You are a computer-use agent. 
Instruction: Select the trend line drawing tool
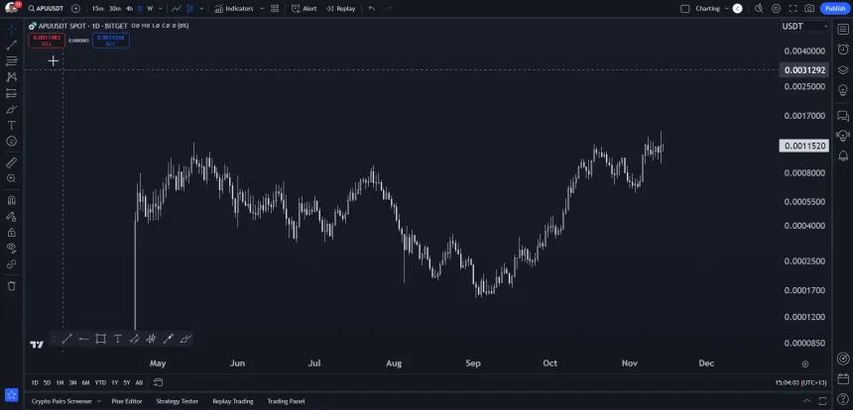(x=12, y=45)
